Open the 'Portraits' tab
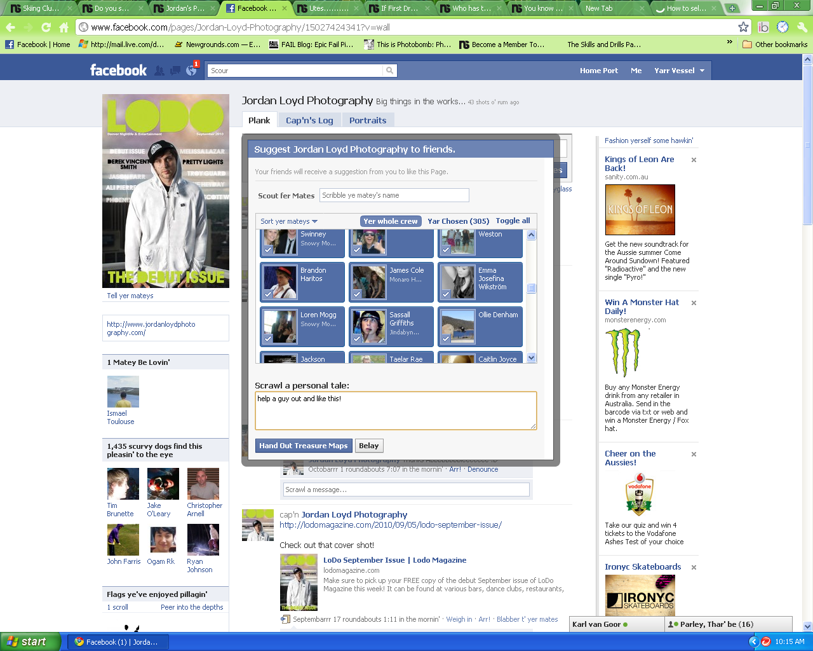This screenshot has height=651, width=813. 368,120
